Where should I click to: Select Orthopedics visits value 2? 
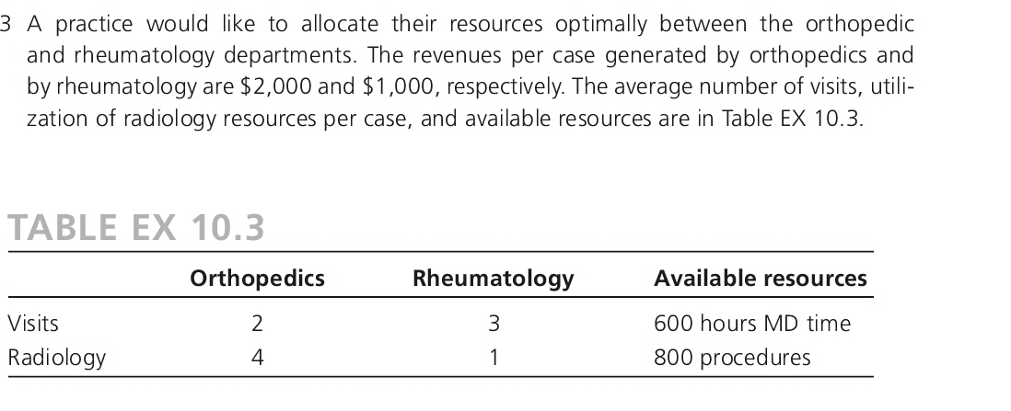257,323
